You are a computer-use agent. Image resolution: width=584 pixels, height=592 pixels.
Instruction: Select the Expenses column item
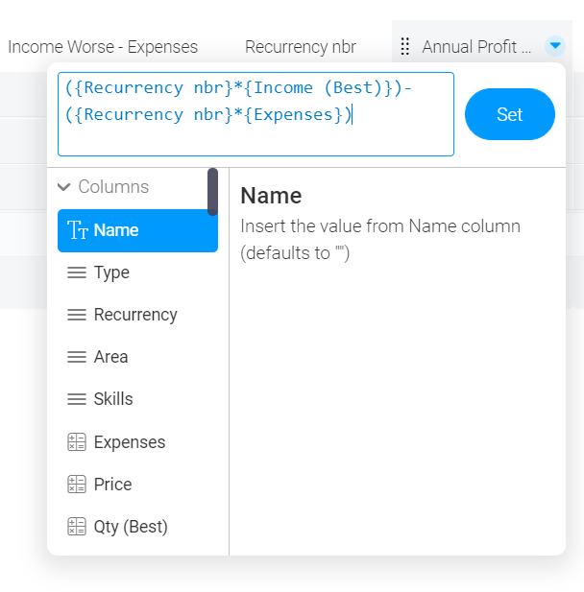pyautogui.click(x=137, y=442)
